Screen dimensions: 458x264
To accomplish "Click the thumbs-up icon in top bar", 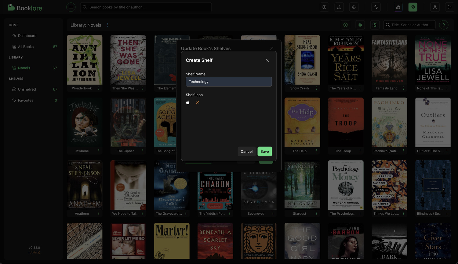I will [x=398, y=7].
